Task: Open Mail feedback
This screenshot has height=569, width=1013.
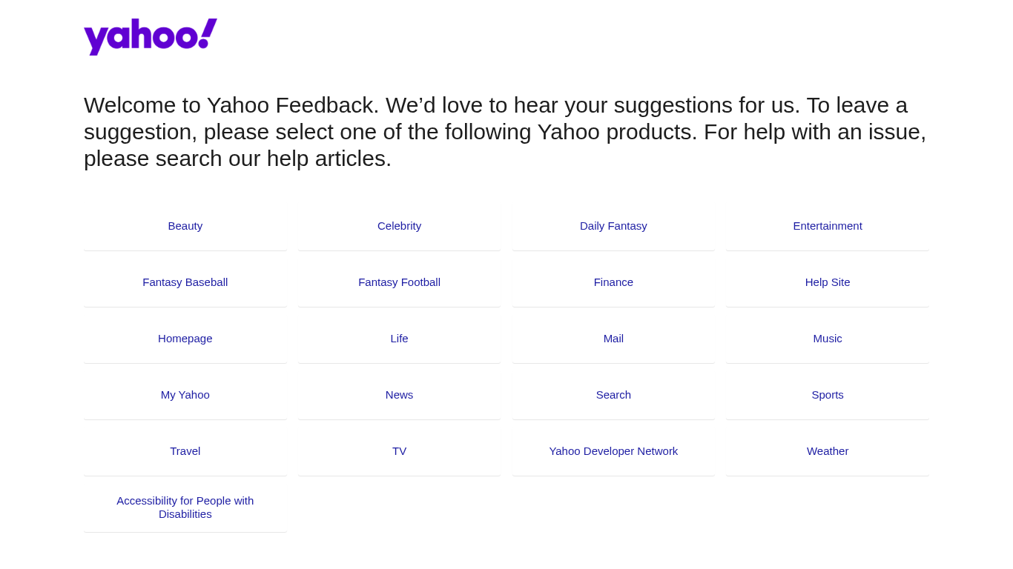Action: point(613,339)
